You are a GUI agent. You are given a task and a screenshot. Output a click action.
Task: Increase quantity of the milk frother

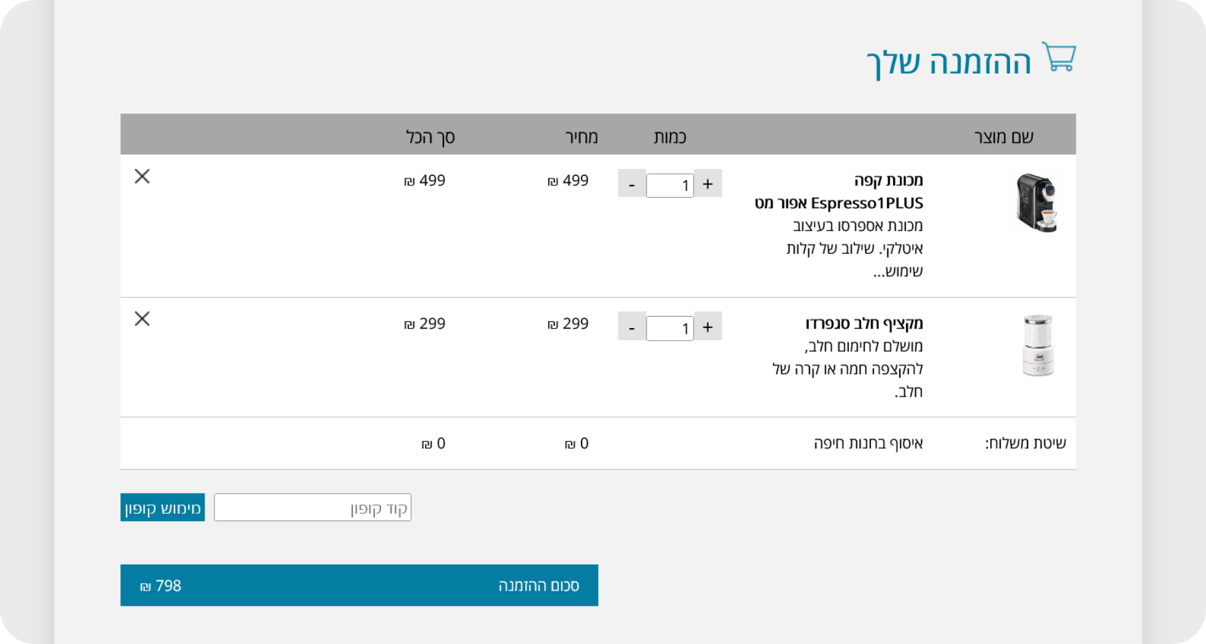point(707,327)
